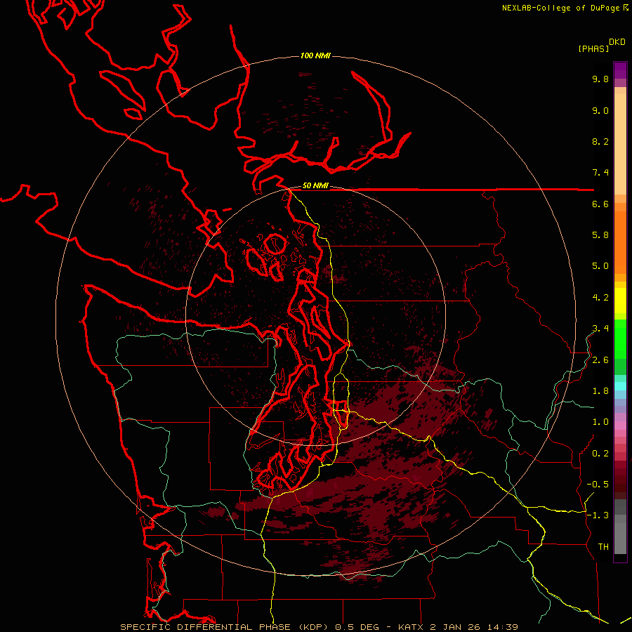The image size is (632, 632).
Task: Select the 1.0 scale label
Action: 600,422
